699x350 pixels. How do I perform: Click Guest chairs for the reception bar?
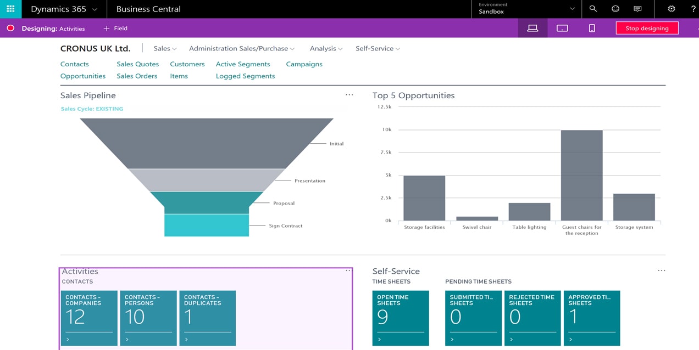581,176
